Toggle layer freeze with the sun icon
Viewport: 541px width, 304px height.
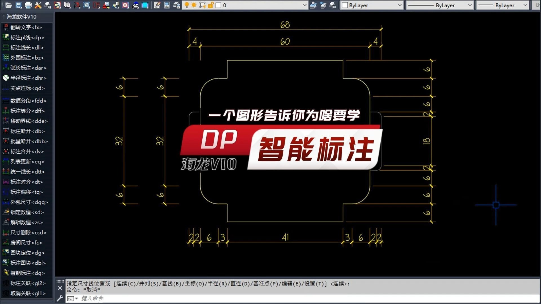tap(194, 5)
